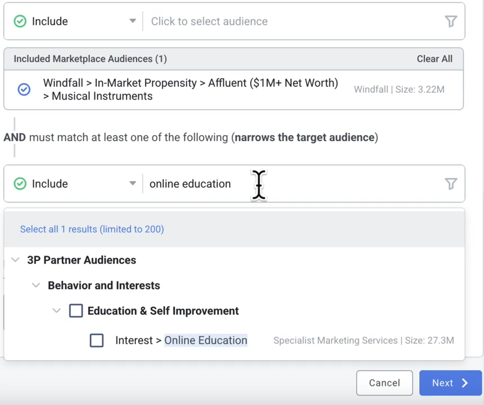Click the filter icon beside online education search
484x405 pixels.
click(x=451, y=184)
